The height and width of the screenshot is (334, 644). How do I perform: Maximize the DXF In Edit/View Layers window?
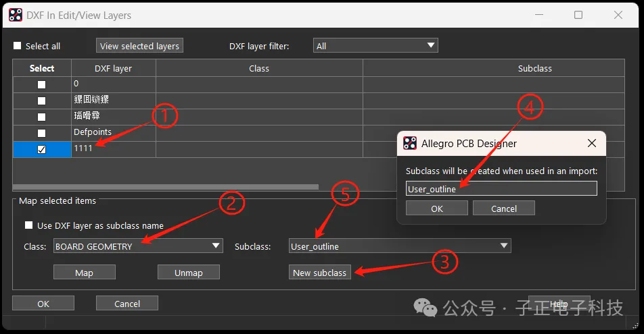pyautogui.click(x=578, y=15)
